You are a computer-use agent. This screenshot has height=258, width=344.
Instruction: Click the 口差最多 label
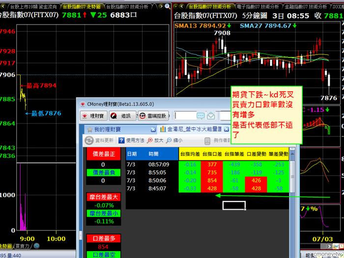point(104,238)
